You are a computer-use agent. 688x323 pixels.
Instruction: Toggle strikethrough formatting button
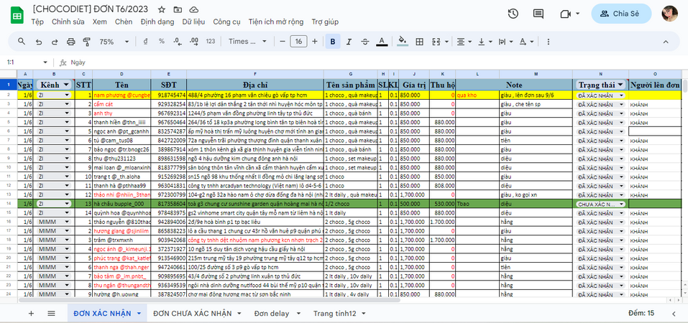pos(365,42)
